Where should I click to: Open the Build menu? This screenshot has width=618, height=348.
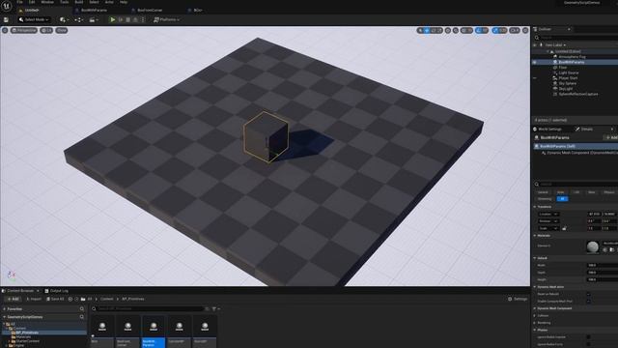tap(79, 2)
